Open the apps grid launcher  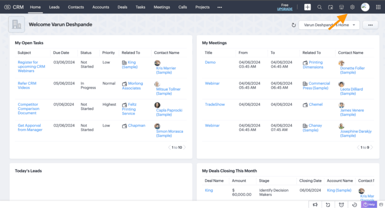(378, 7)
